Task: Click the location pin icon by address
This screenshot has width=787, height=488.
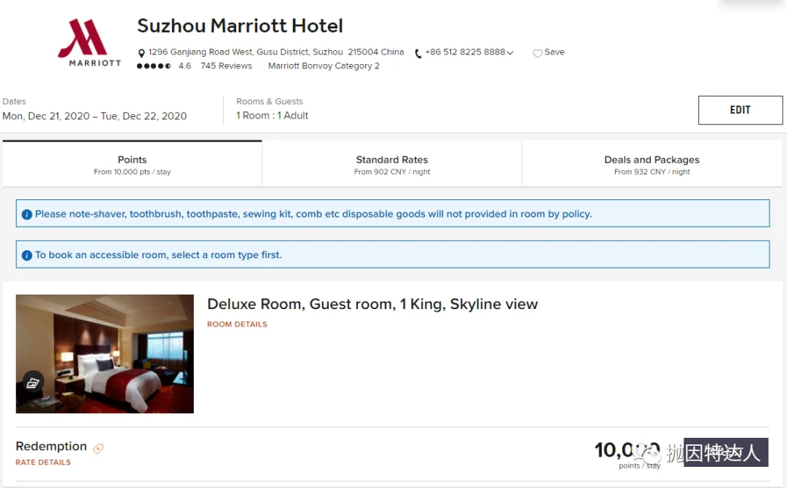Action: [x=141, y=53]
